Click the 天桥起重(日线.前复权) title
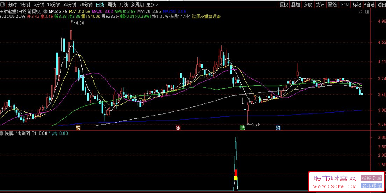The image size is (386, 193). coord(21,11)
